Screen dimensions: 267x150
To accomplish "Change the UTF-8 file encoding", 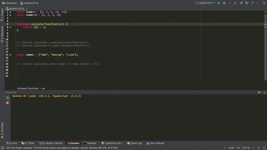I will (246, 148).
